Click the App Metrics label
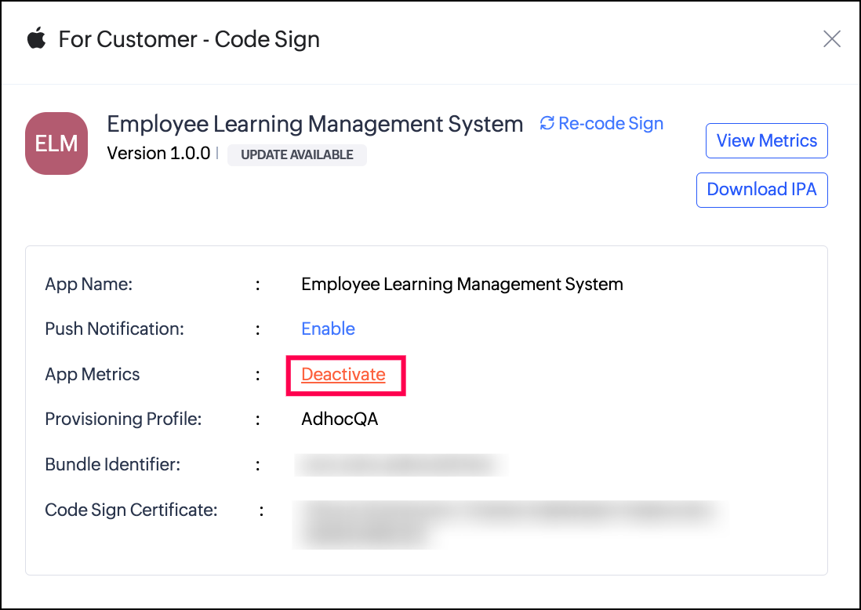The image size is (861, 610). (x=93, y=375)
